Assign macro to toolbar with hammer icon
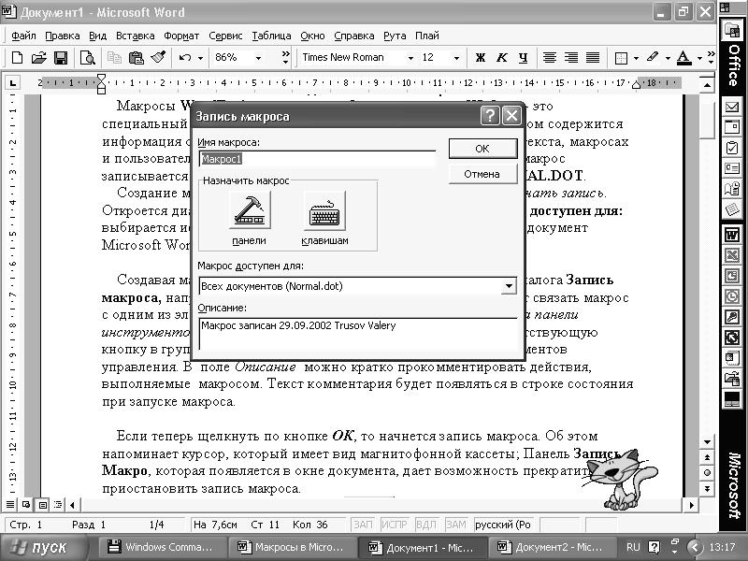 pos(249,209)
